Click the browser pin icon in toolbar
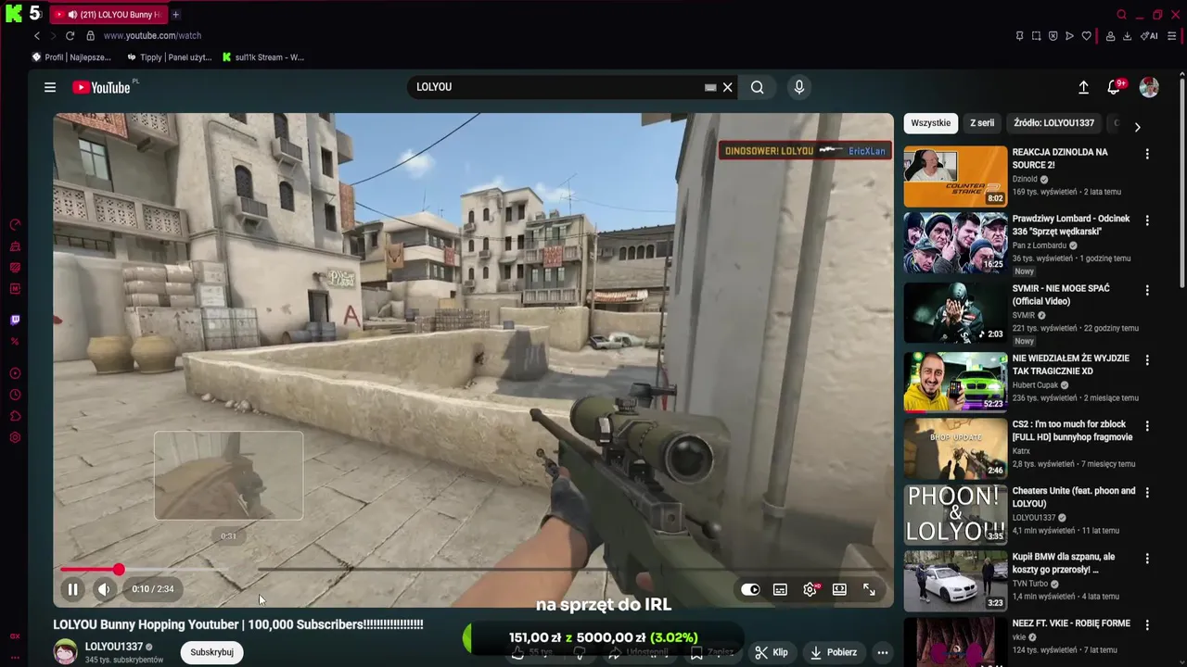This screenshot has height=667, width=1187. click(x=1019, y=36)
